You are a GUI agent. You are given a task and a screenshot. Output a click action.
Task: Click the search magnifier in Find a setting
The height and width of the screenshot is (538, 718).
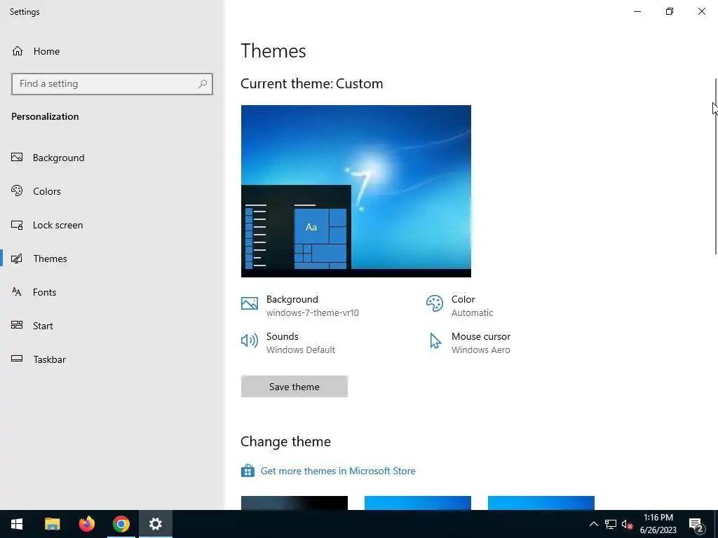203,84
